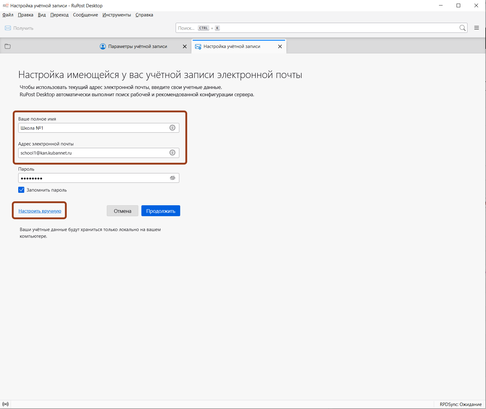Click RPDSync: Ожидание status text
This screenshot has width=486, height=409.
tap(461, 404)
